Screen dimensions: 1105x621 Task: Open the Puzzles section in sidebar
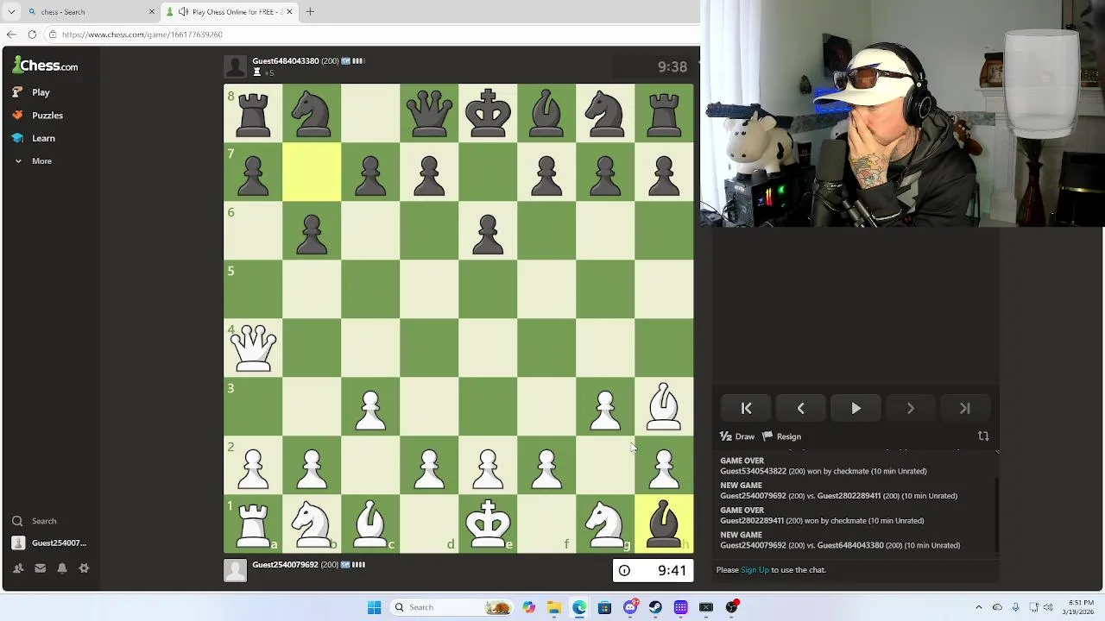point(38,115)
